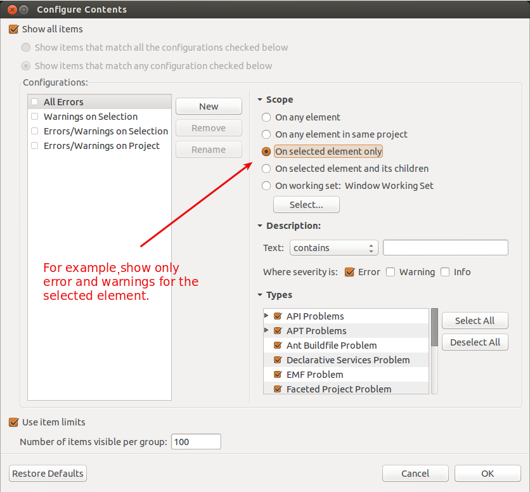
Task: Click the EMF Problem label
Action: [314, 374]
